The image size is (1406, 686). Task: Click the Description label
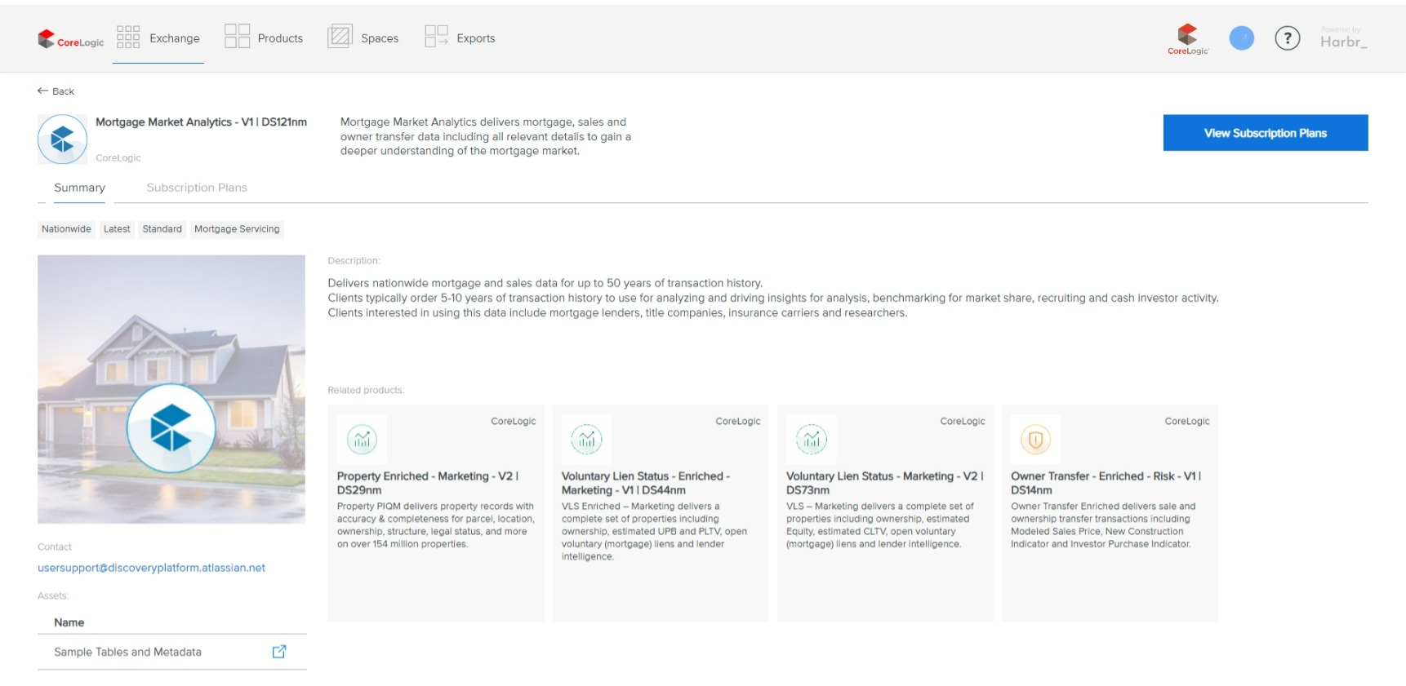(x=354, y=261)
